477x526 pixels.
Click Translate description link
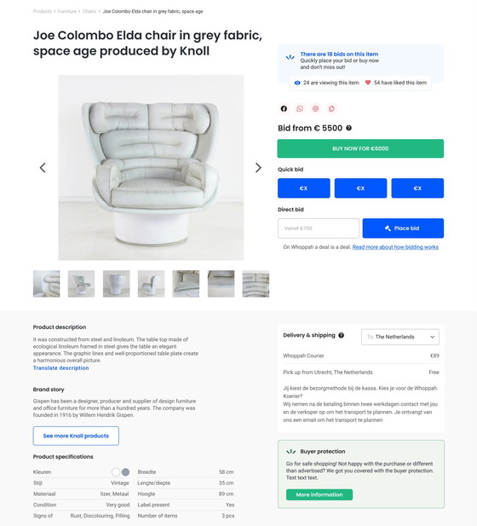[x=60, y=368]
